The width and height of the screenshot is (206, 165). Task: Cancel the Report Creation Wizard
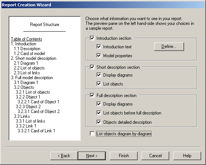tap(155, 156)
